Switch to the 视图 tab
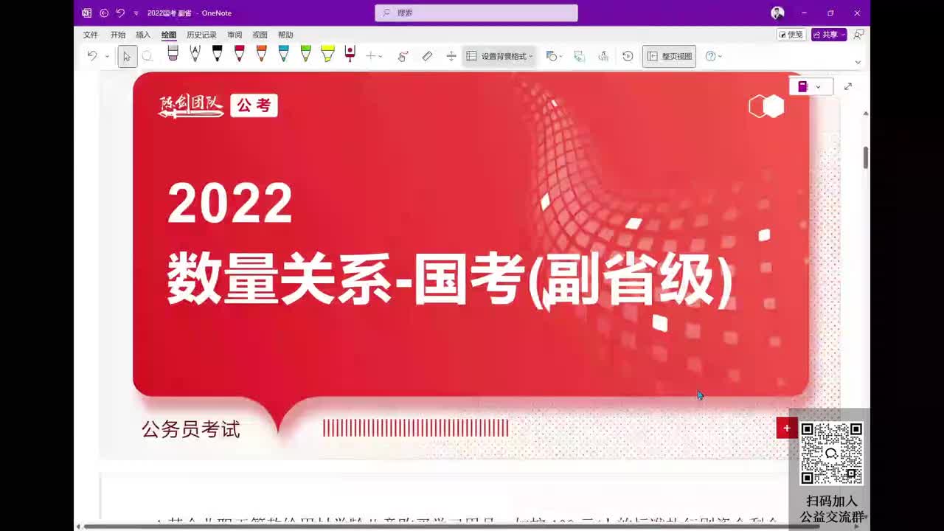 260,35
